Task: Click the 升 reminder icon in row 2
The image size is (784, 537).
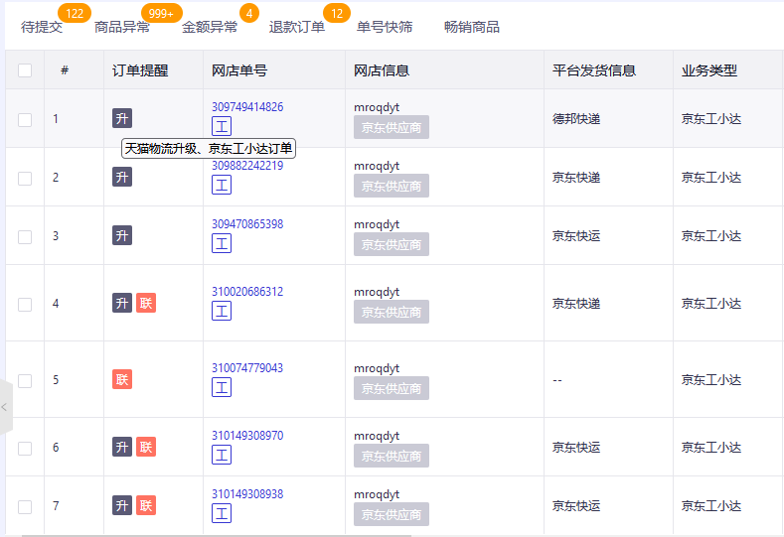Action: point(122,177)
